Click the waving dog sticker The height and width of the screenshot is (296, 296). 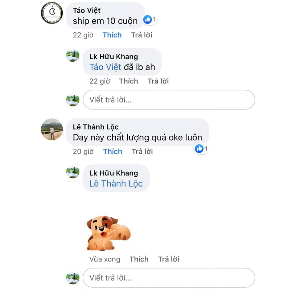(109, 233)
